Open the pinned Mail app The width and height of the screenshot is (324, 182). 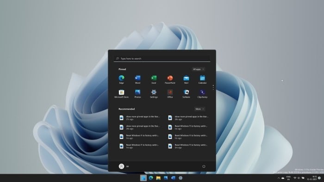[186, 79]
